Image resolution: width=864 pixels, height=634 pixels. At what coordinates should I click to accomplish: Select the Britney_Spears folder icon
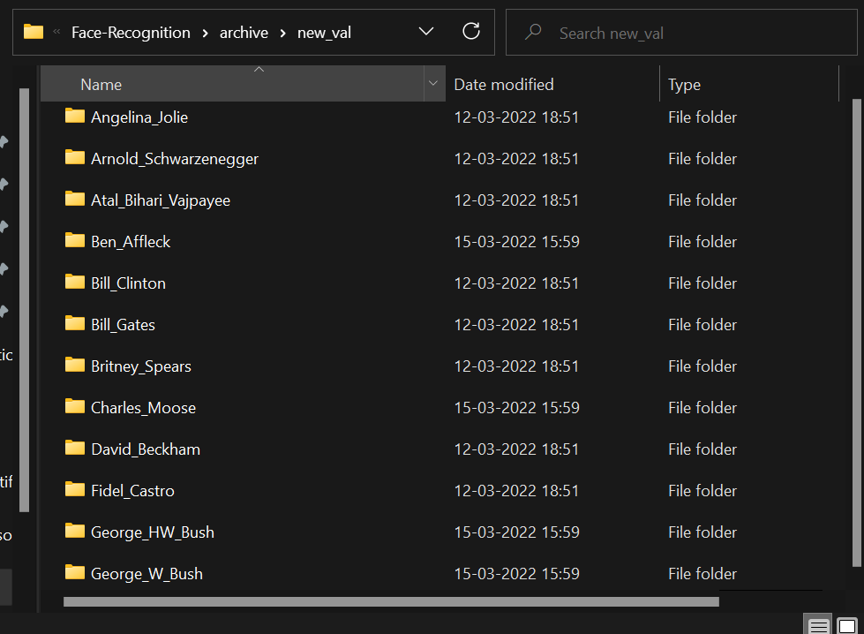pyautogui.click(x=75, y=365)
